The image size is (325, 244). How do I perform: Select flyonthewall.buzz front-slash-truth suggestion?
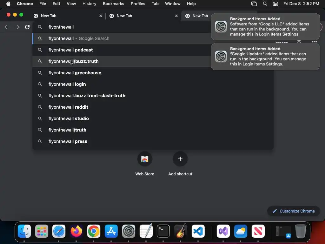[153, 95]
